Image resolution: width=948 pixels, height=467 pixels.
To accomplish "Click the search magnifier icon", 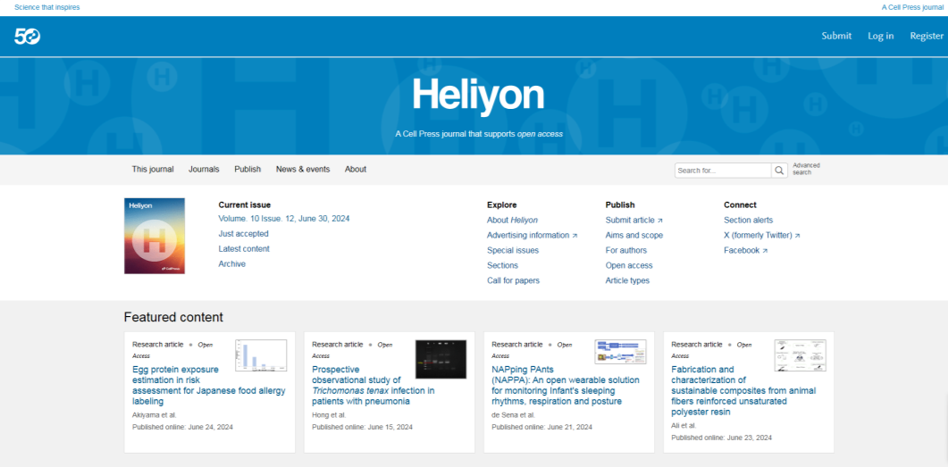I will (779, 171).
